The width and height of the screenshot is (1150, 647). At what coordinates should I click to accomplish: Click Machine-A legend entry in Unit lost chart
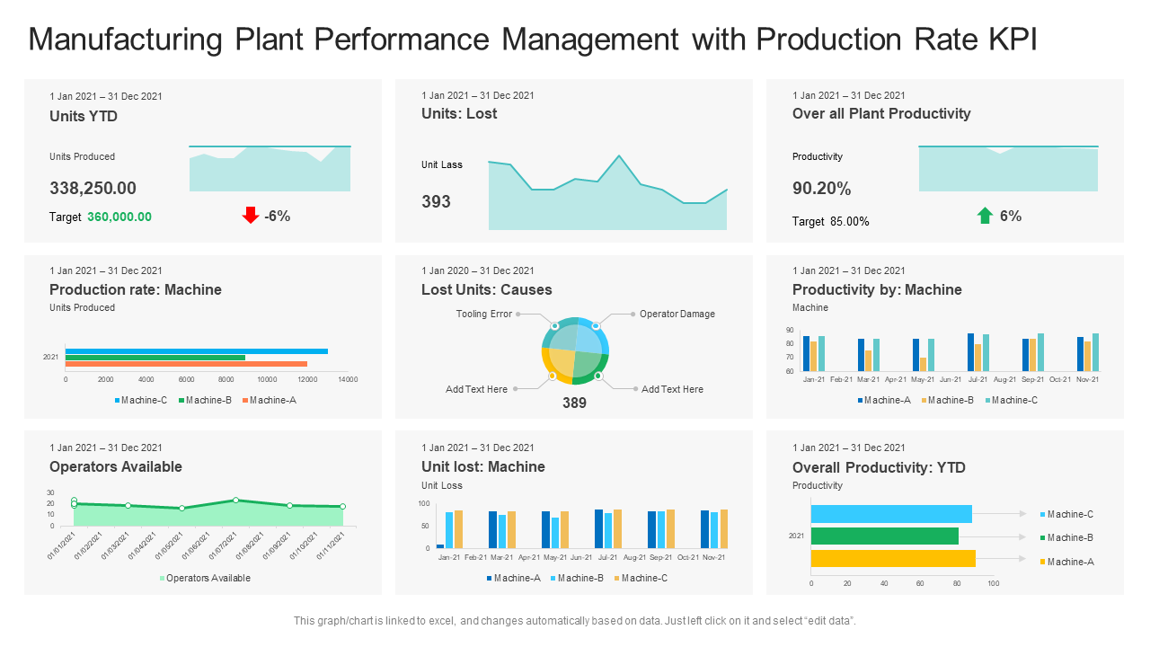pyautogui.click(x=514, y=578)
